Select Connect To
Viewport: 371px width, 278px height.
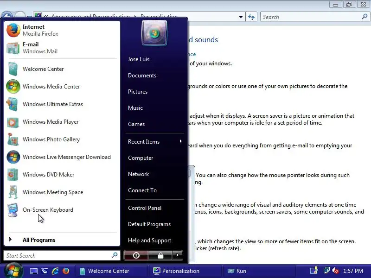[142, 190]
